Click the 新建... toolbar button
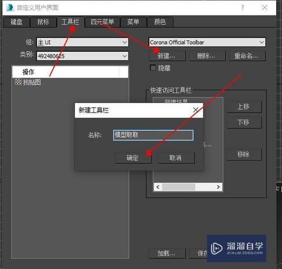The height and width of the screenshot is (269, 282). coord(167,56)
